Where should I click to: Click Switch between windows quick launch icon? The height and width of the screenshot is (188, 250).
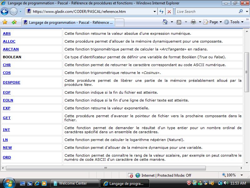[30, 183]
